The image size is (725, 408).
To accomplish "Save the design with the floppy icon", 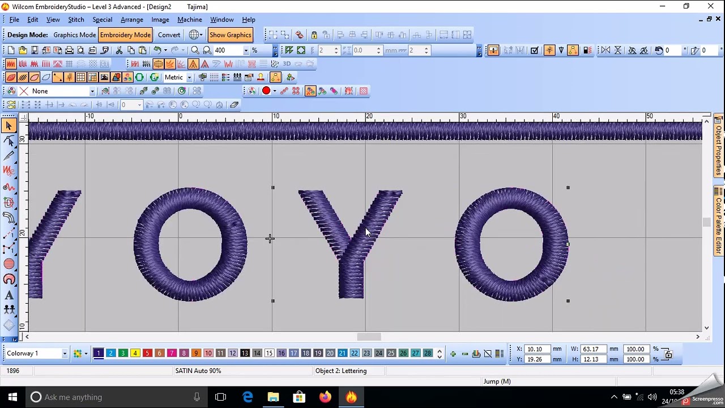I will click(35, 50).
